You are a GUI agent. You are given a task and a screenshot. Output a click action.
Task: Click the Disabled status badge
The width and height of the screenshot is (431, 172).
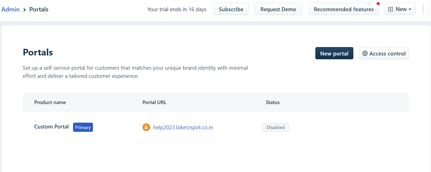click(276, 127)
